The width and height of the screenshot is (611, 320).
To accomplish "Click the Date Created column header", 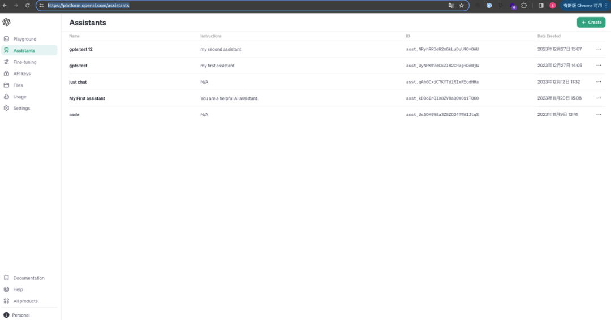I will [x=549, y=36].
